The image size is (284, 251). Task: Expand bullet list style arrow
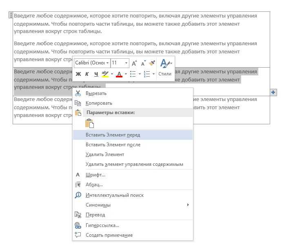(x=140, y=74)
